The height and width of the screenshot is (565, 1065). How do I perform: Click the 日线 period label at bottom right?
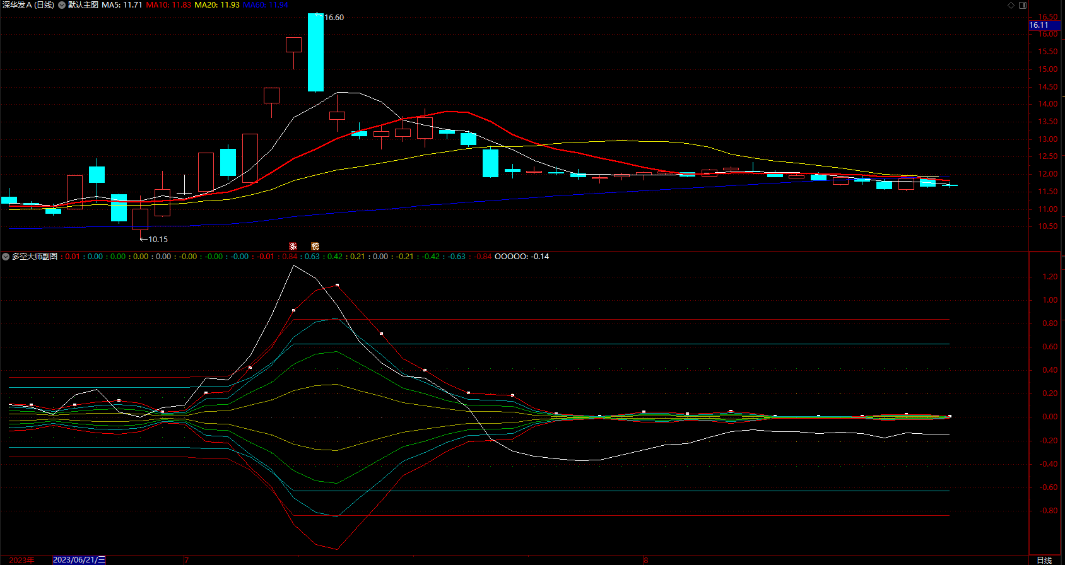(1044, 560)
